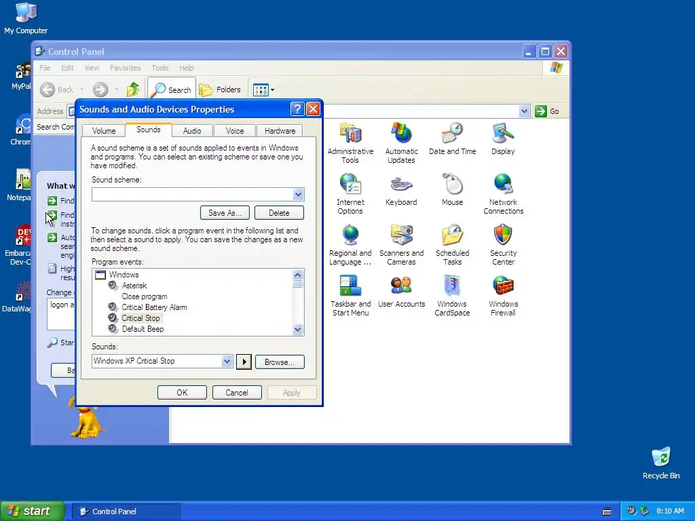The width and height of the screenshot is (695, 521).
Task: Click Program events scrollbar down arrow
Action: tap(298, 330)
